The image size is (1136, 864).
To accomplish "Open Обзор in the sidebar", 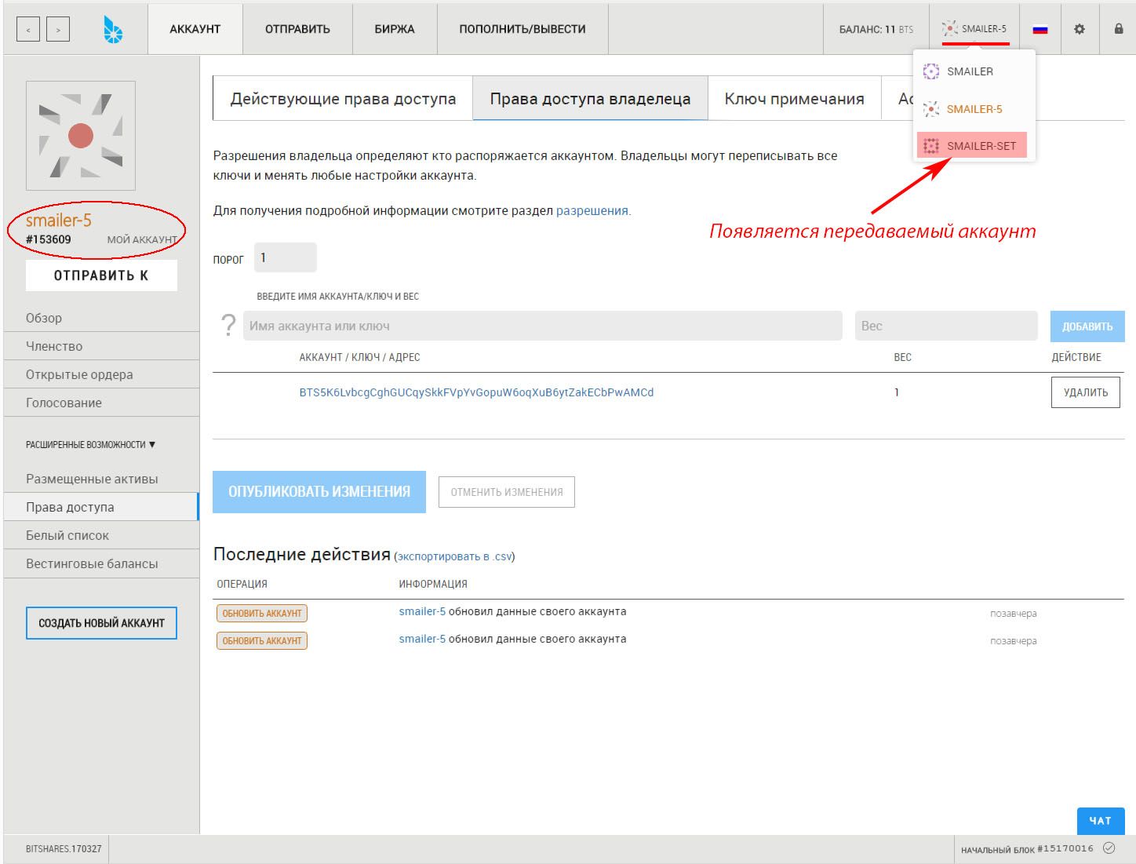I will (101, 318).
